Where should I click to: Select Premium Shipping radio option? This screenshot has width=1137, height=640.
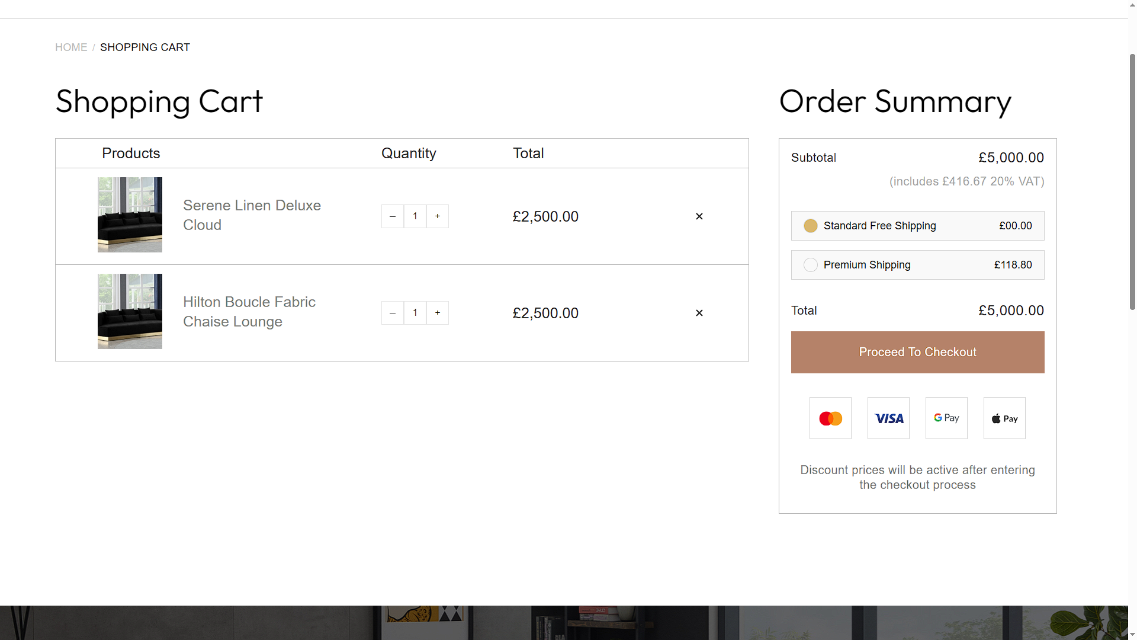[x=811, y=265]
